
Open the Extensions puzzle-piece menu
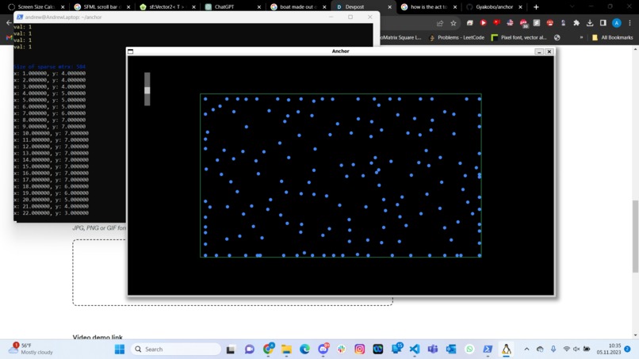coord(576,23)
